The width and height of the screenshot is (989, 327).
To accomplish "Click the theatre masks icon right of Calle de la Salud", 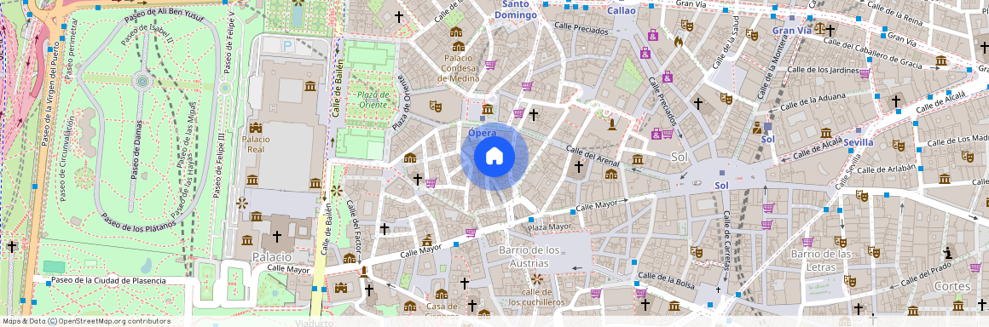I will pos(751,34).
